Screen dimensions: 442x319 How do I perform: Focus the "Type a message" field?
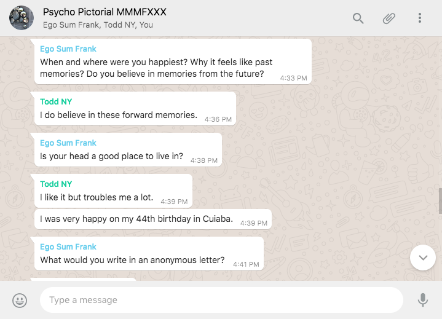[x=221, y=300]
